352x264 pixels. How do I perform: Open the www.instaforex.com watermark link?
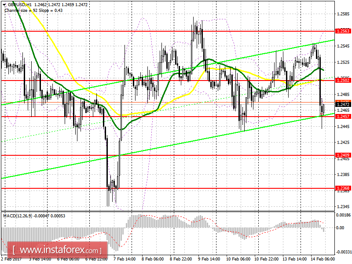pyautogui.click(x=57, y=250)
